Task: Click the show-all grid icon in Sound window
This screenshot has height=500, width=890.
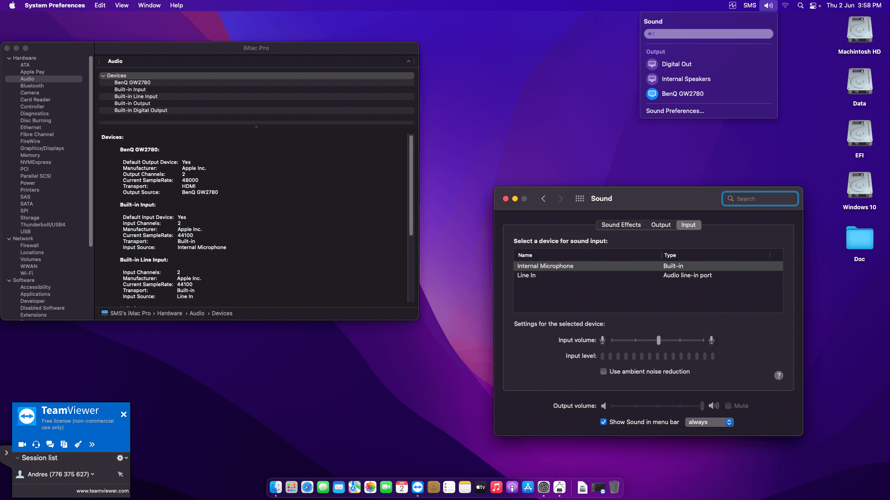Action: point(579,199)
